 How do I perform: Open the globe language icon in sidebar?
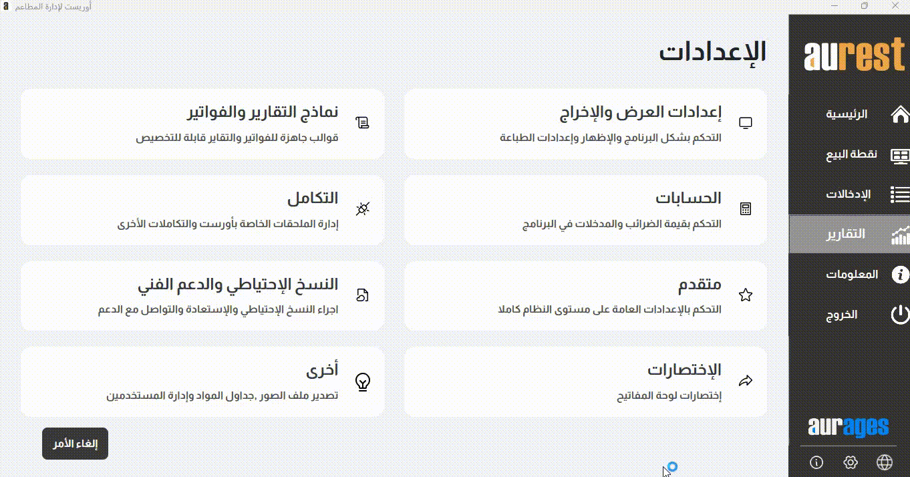pos(885,462)
